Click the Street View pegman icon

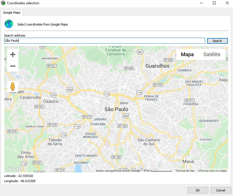13,87
